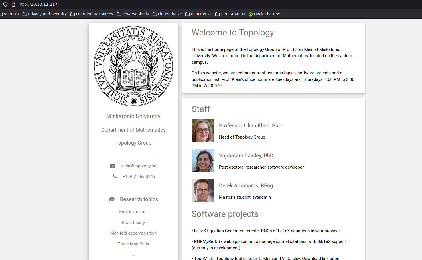
Task: Click the phone number +1-202-555-0143
Action: tap(139, 177)
